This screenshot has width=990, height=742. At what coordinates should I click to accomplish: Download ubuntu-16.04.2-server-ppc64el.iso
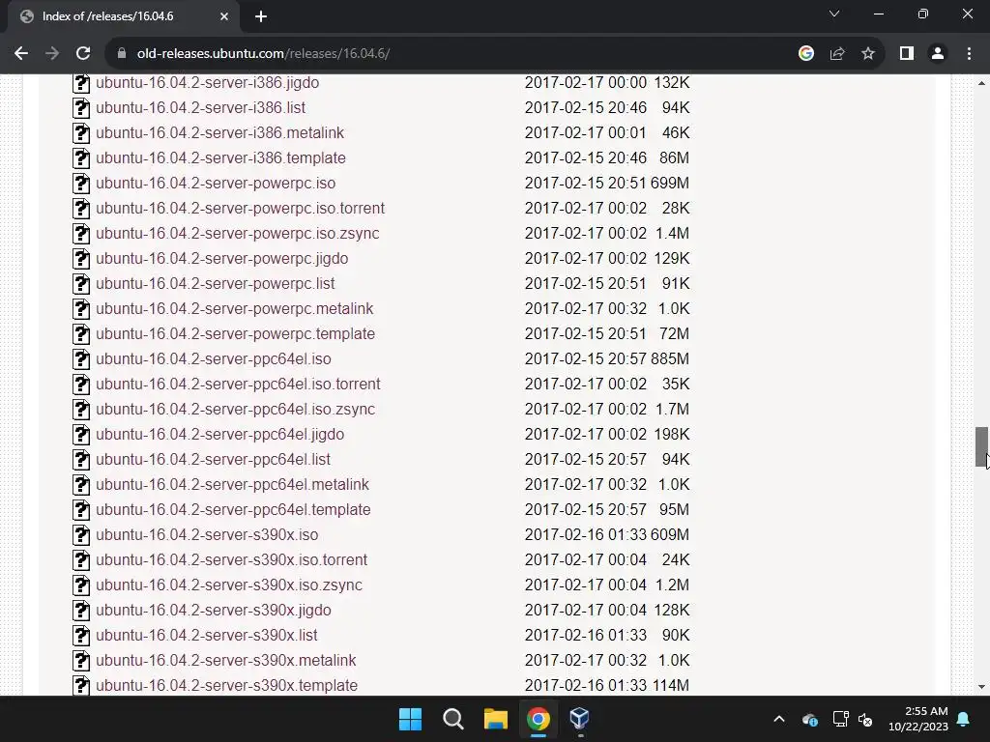[x=214, y=359]
